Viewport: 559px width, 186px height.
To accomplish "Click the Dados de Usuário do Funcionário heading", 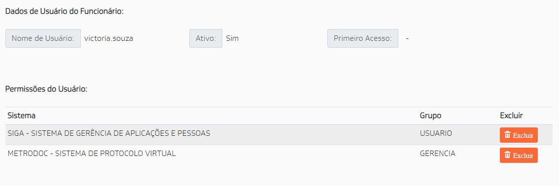I will click(65, 11).
